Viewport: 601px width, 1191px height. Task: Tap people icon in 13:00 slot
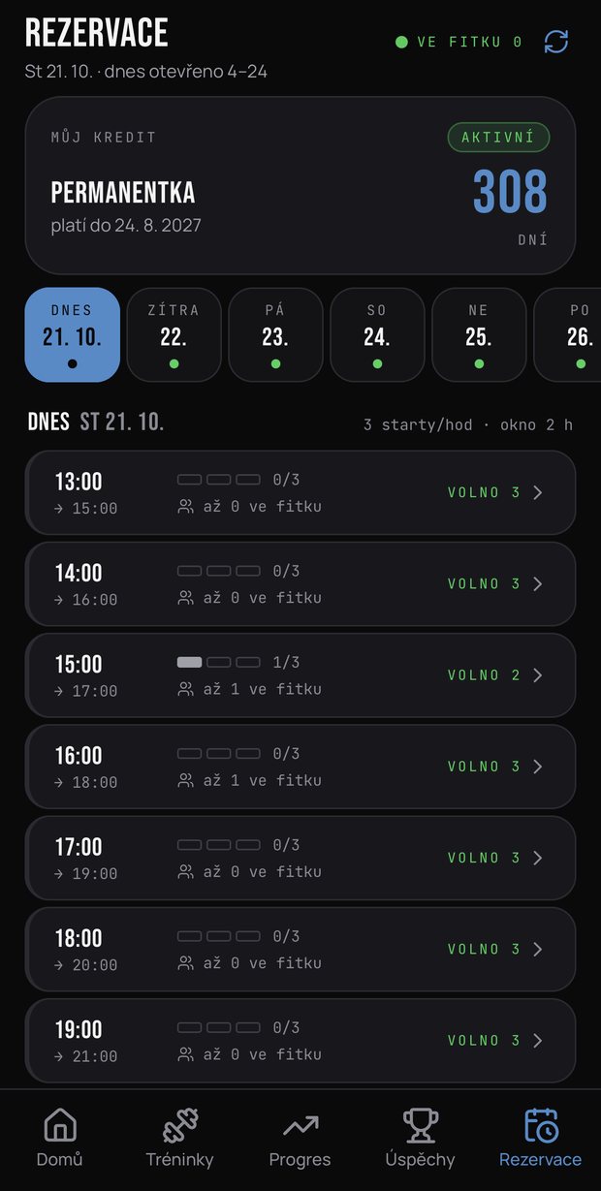point(186,506)
